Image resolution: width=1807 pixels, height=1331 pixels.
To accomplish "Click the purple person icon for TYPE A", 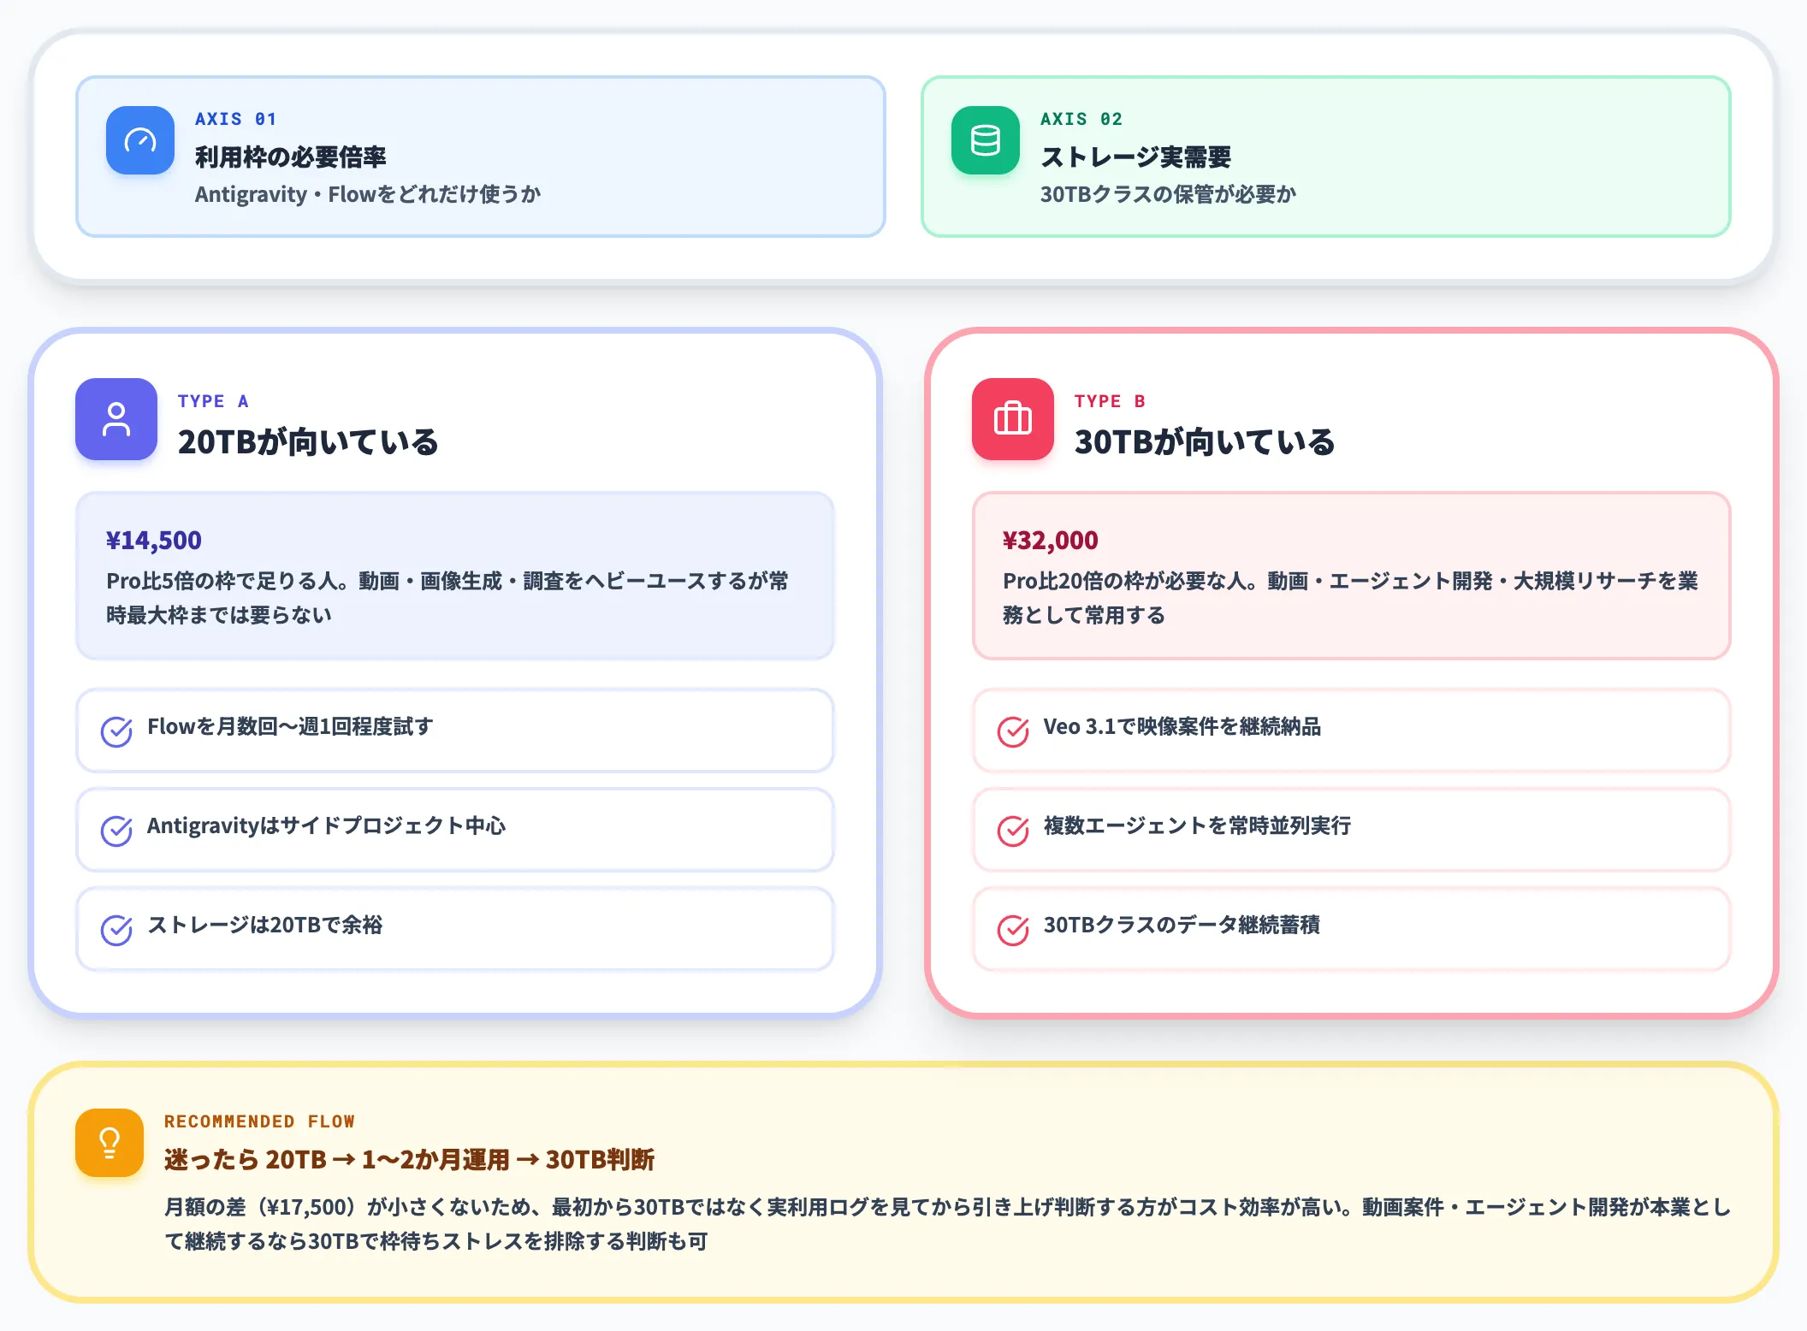I will [x=116, y=419].
